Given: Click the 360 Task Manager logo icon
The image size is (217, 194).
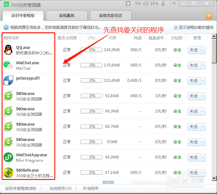Looking at the screenshot, I should pos(6,4).
